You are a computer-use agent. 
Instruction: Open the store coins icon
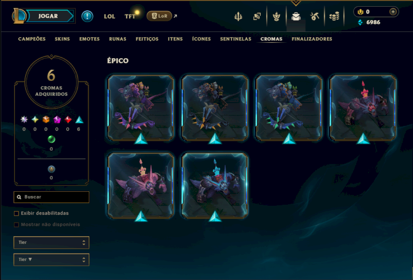pos(334,17)
